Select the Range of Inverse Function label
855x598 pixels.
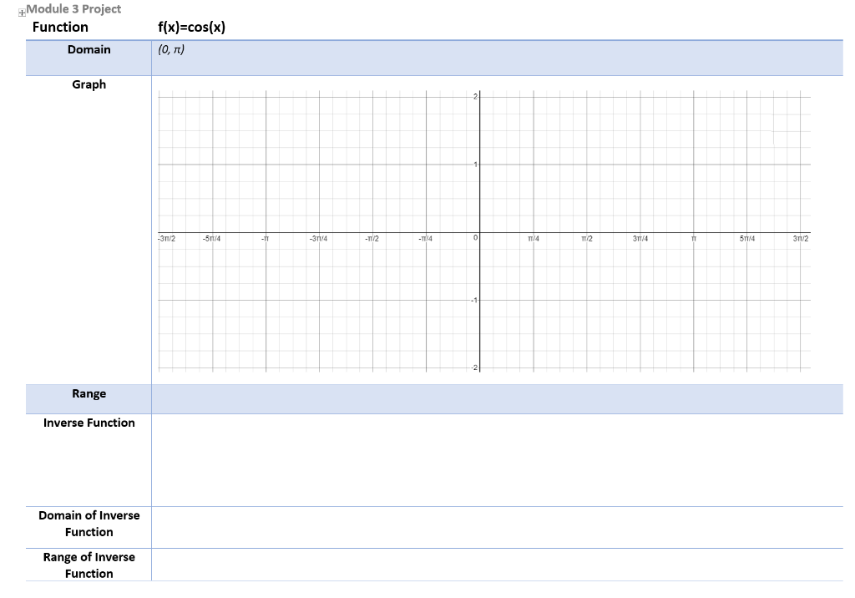pos(89,565)
